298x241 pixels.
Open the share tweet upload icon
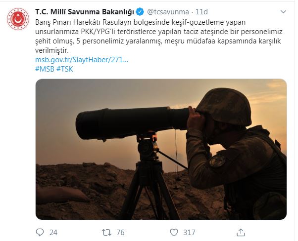pyautogui.click(x=241, y=232)
